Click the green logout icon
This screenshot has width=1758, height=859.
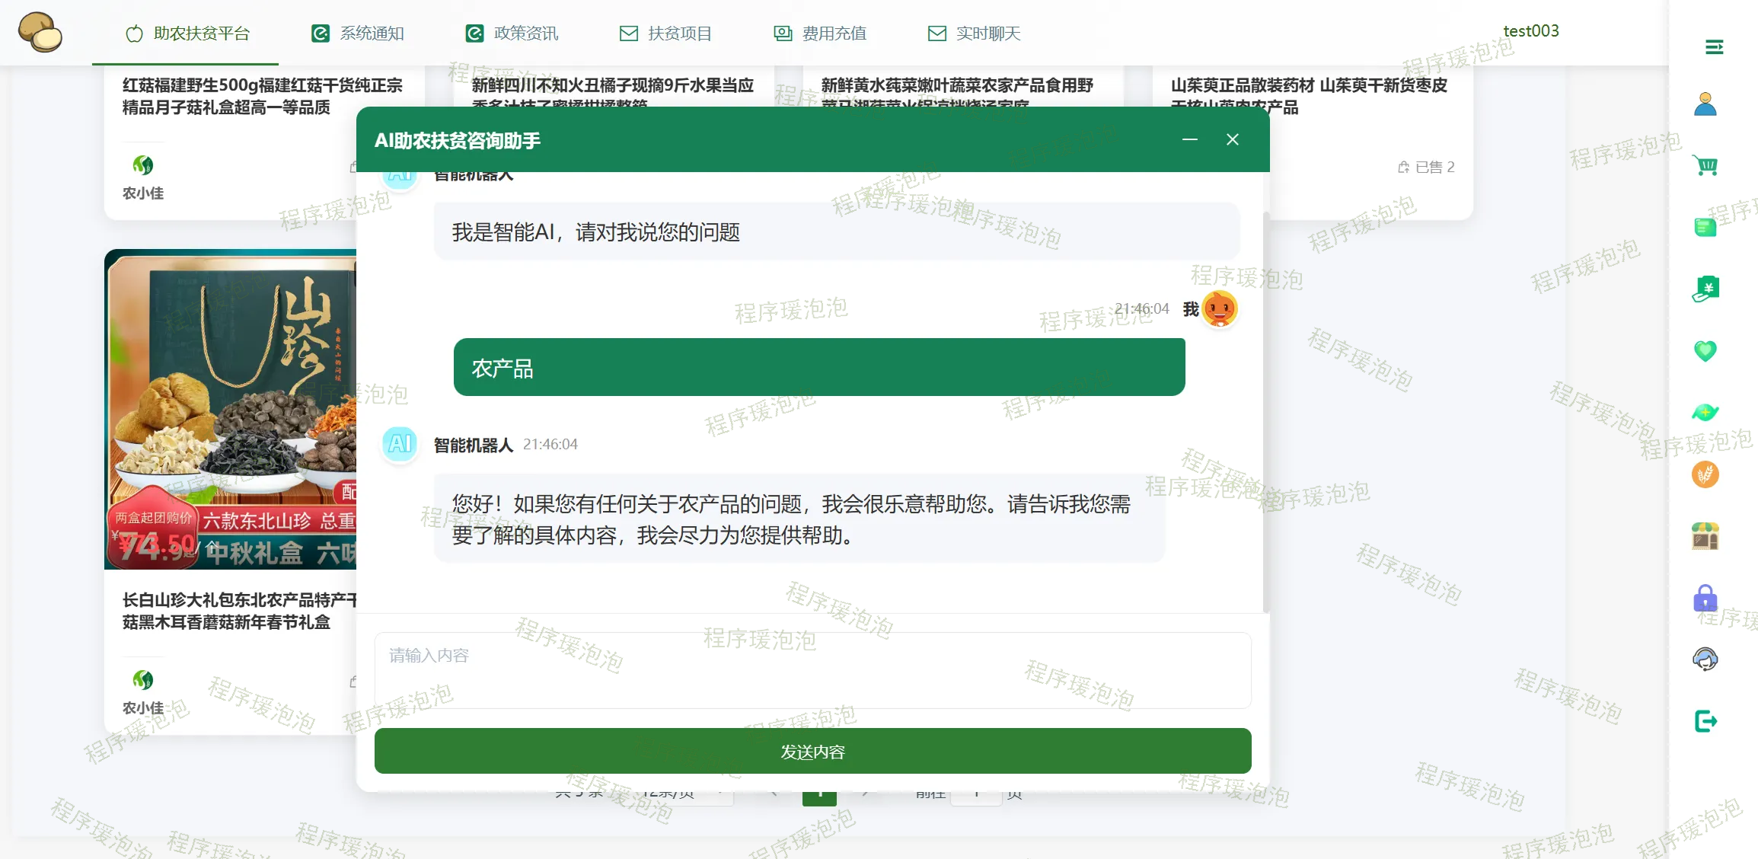tap(1705, 721)
